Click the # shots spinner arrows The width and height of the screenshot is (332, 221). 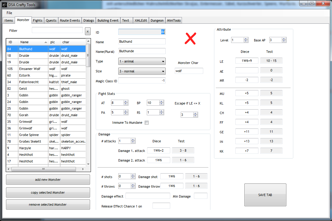(133, 176)
